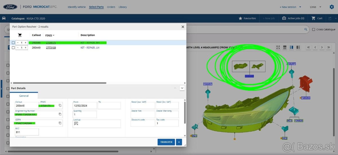The image size is (338, 155).
Task: Open the Orders menu
Action: pos(111,7)
